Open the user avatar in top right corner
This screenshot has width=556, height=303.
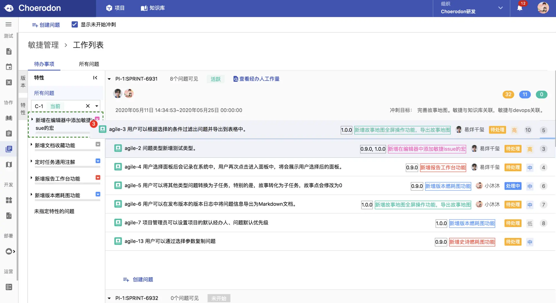[543, 8]
